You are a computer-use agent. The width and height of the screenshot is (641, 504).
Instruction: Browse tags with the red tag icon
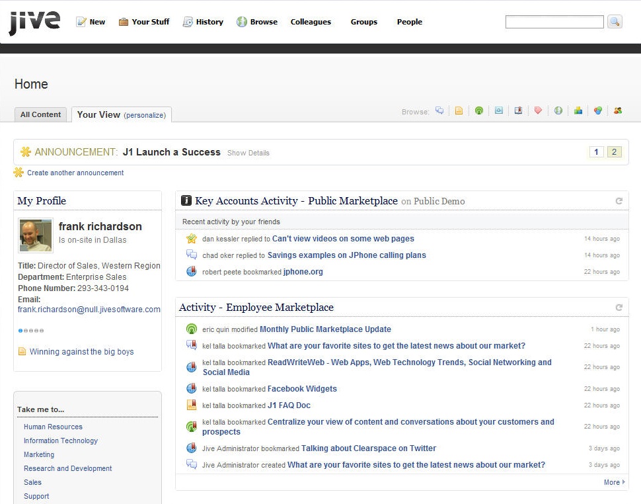[x=538, y=111]
